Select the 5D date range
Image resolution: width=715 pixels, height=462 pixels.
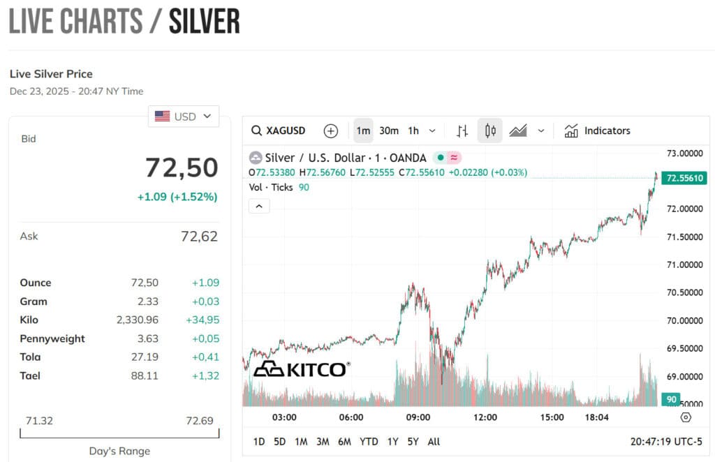coord(279,442)
